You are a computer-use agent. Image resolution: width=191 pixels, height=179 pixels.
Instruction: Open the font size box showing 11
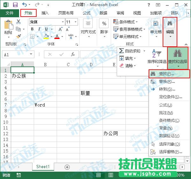[x=72, y=22]
